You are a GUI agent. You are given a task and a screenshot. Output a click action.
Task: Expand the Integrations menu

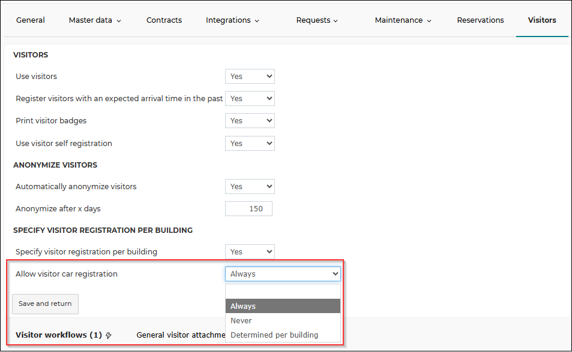tap(232, 20)
